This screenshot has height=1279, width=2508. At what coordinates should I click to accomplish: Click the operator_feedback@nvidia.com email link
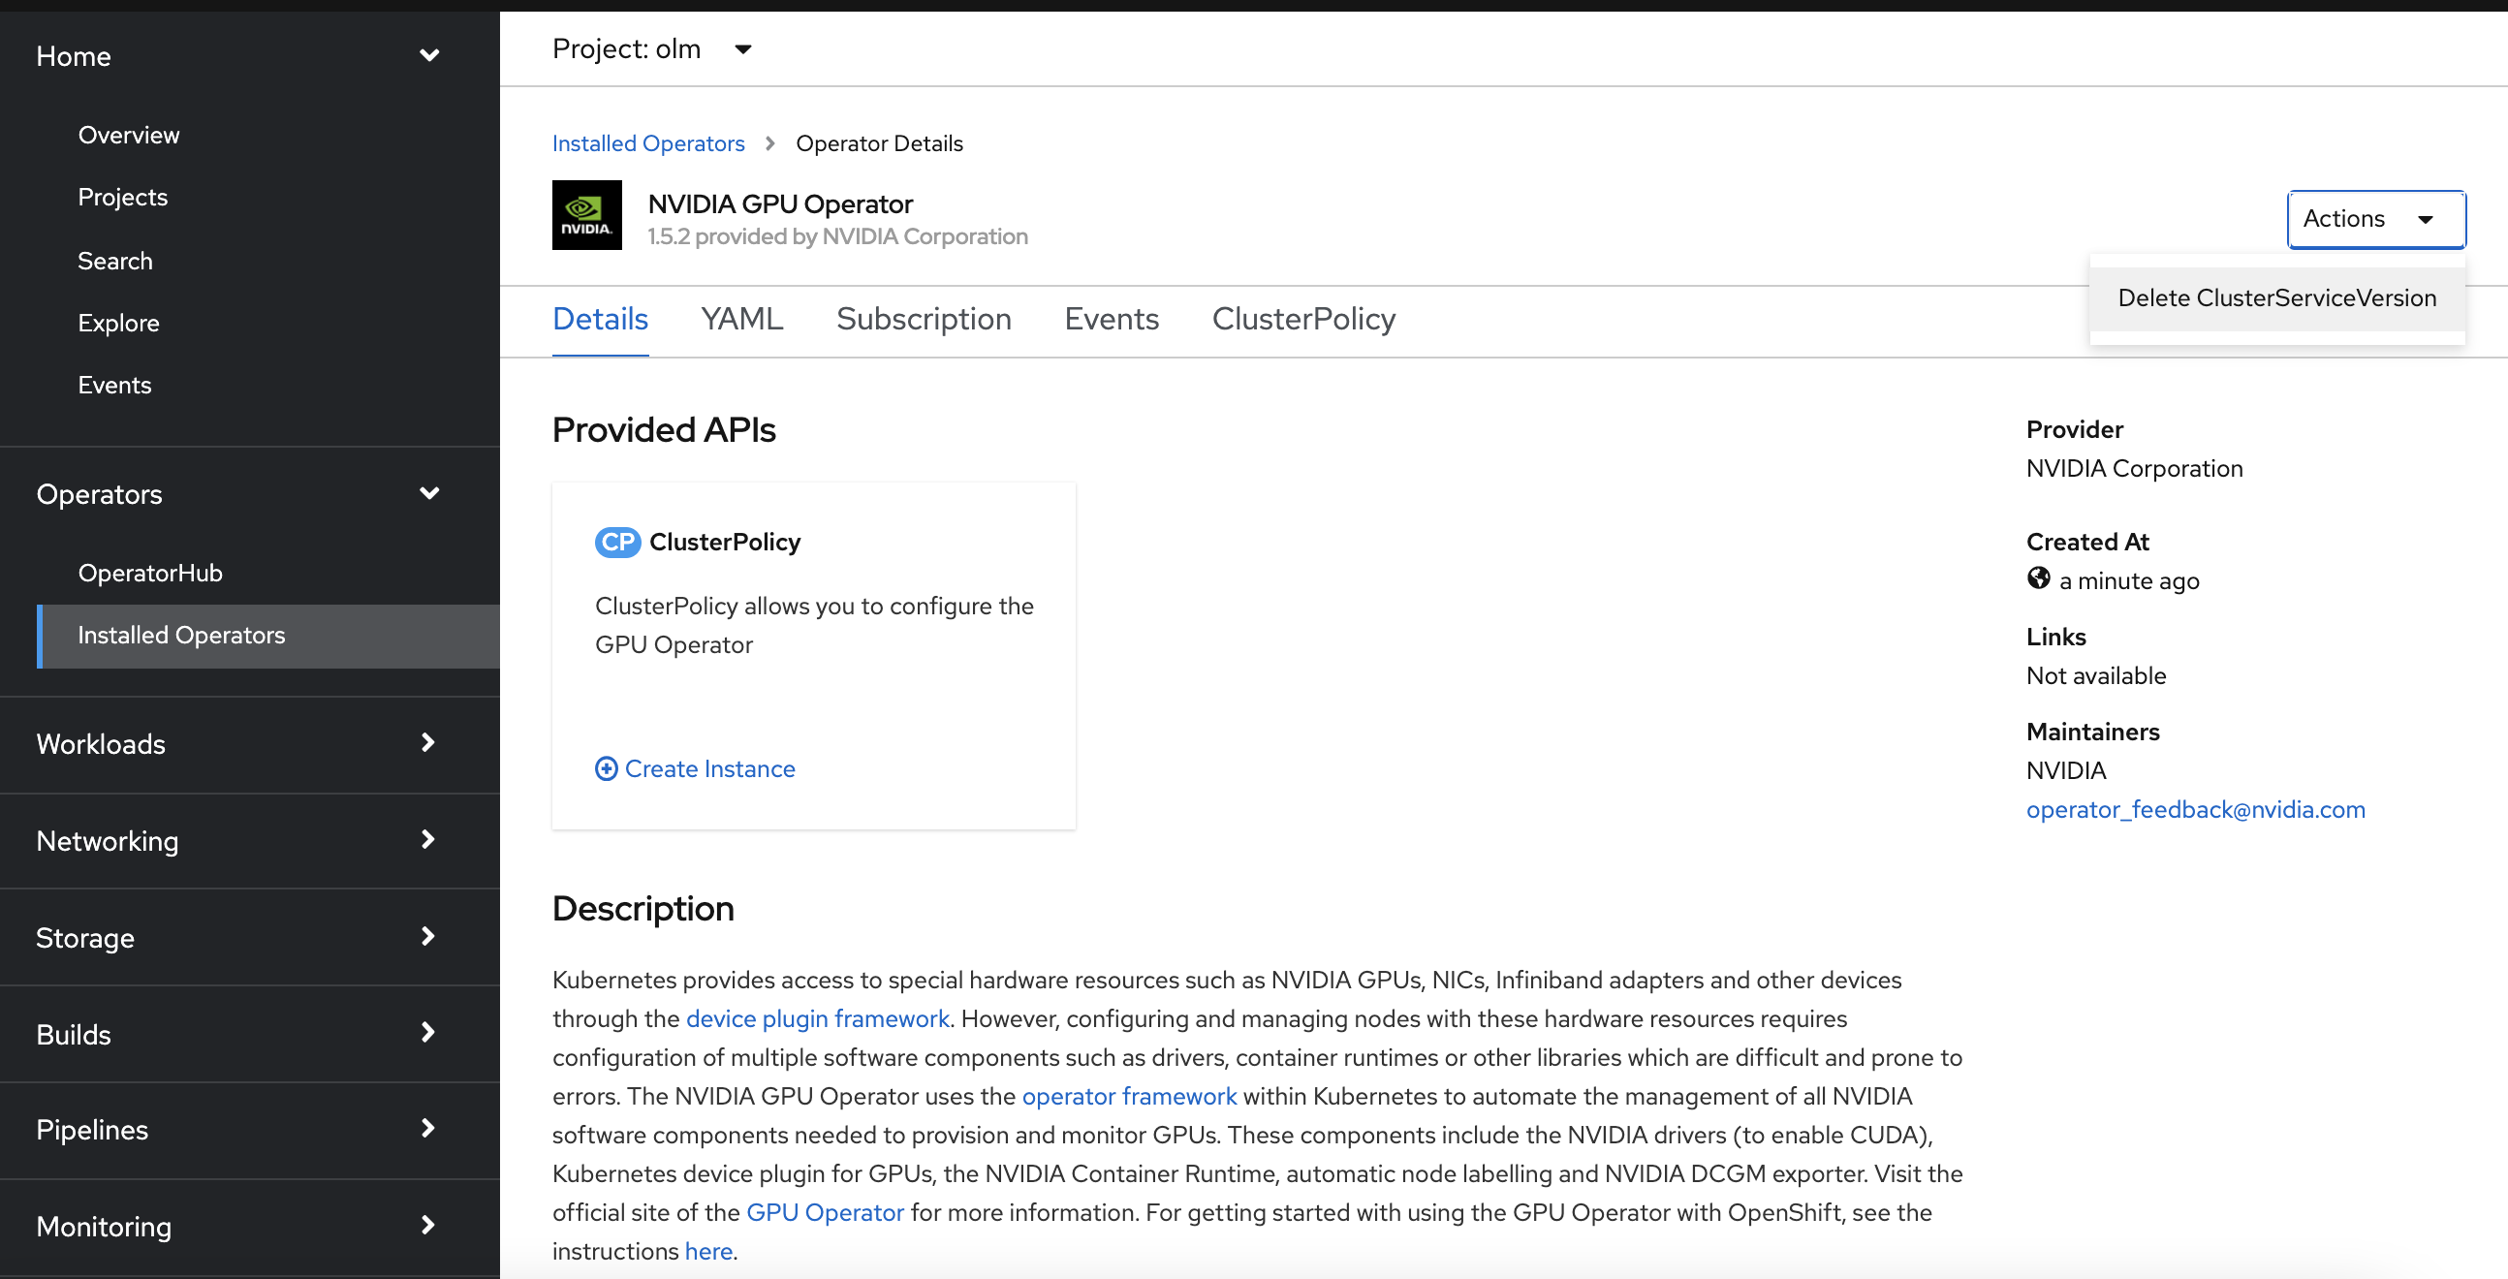[2196, 809]
